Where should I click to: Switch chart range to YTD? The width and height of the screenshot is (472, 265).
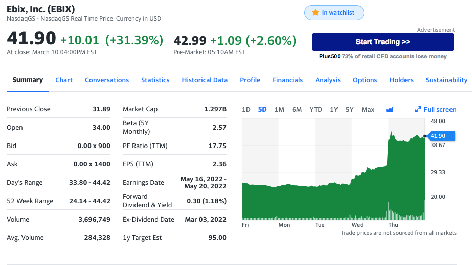(x=316, y=109)
